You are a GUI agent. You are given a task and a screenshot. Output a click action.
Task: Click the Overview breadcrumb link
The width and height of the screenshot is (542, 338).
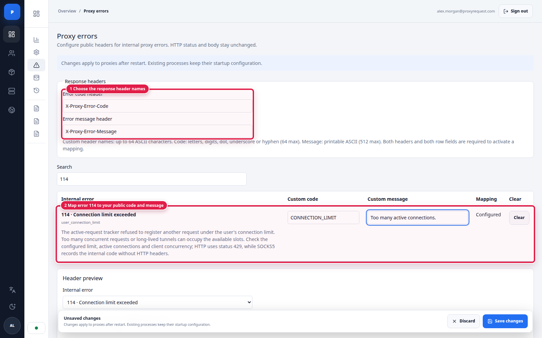tap(67, 11)
